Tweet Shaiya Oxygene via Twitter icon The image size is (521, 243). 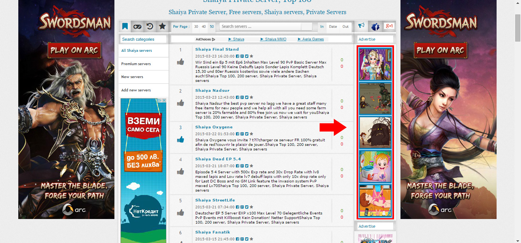pos(247,134)
